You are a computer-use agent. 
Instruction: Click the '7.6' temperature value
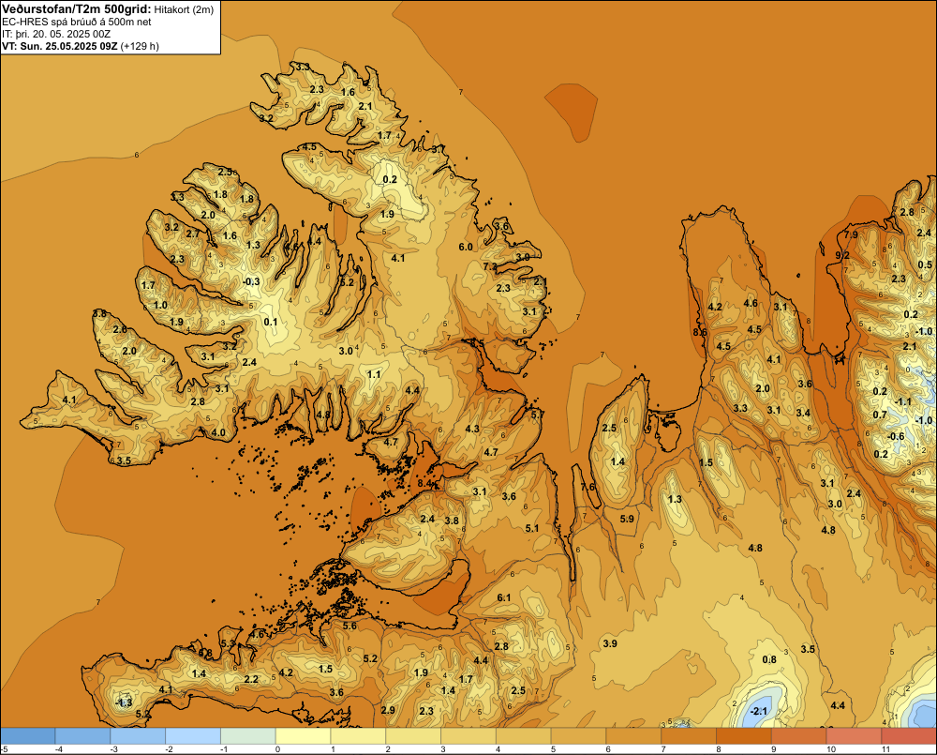tap(588, 487)
